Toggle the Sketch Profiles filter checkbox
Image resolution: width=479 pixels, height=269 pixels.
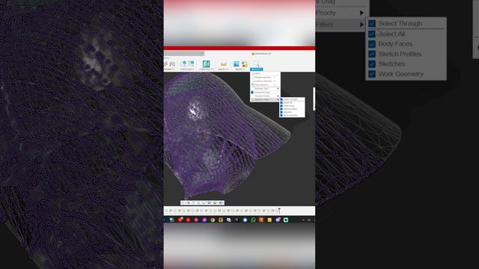click(x=281, y=109)
